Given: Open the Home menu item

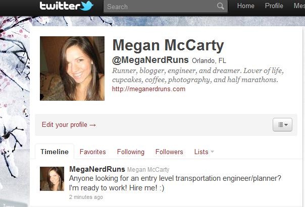Looking at the screenshot, I should 246,6.
